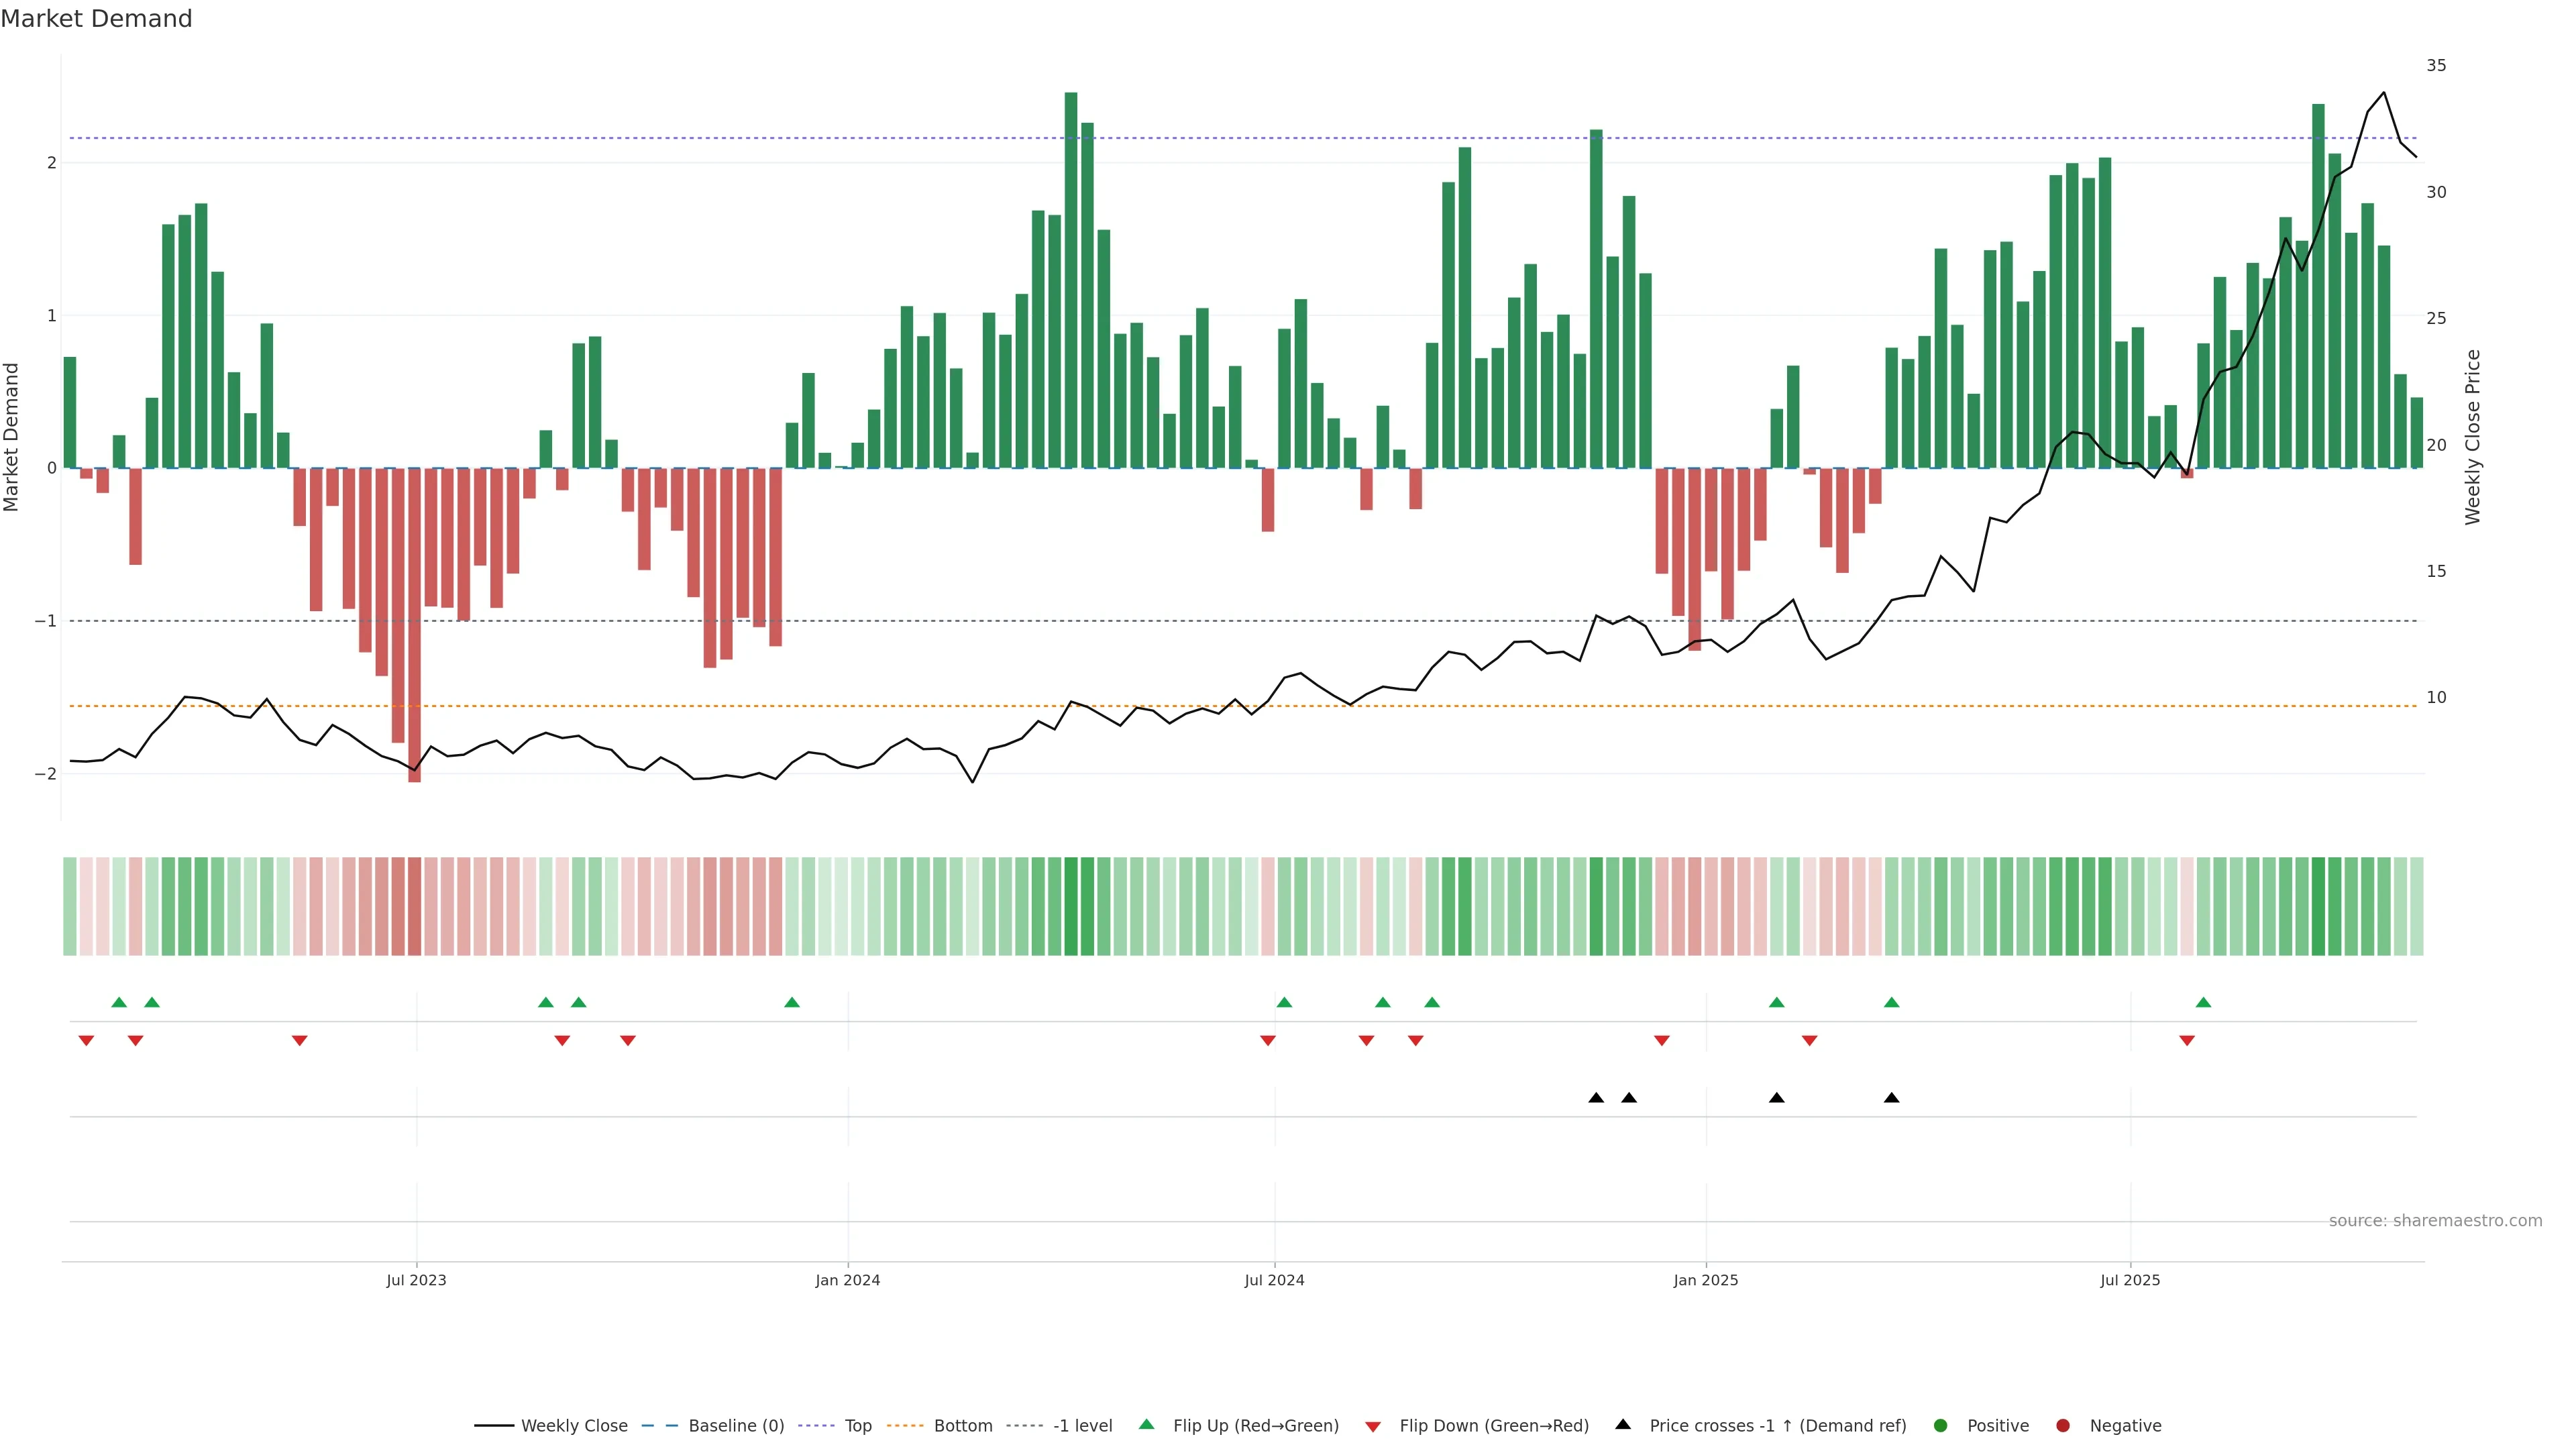2576x1449 pixels.
Task: Click the red Negative circle legend icon
Action: click(2062, 1425)
